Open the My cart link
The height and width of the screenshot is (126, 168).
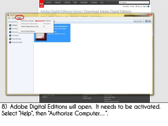point(140,6)
